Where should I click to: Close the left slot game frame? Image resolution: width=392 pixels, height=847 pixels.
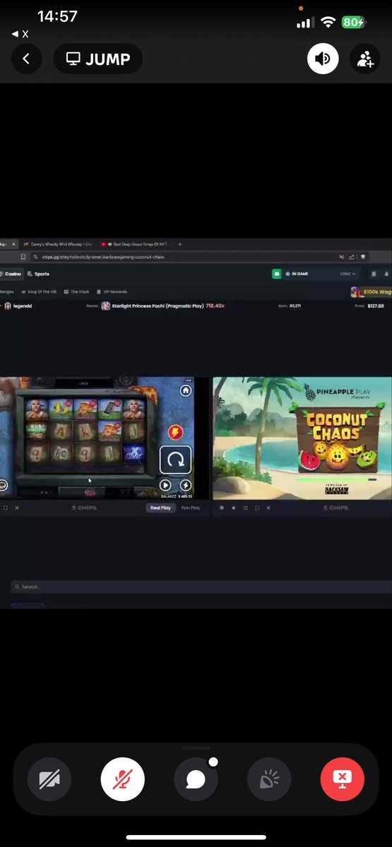pyautogui.click(x=17, y=507)
